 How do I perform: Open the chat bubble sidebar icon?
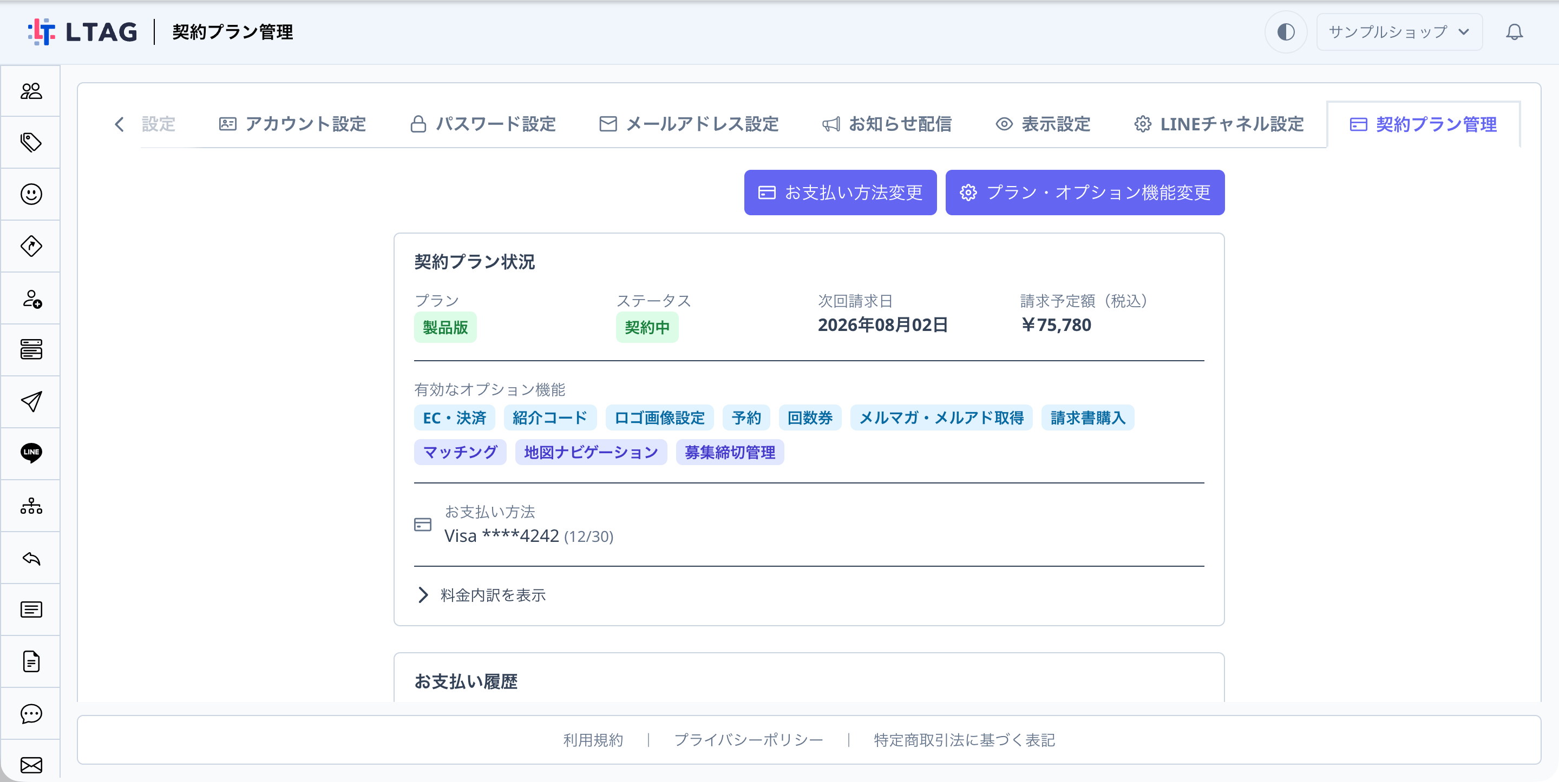coord(31,714)
